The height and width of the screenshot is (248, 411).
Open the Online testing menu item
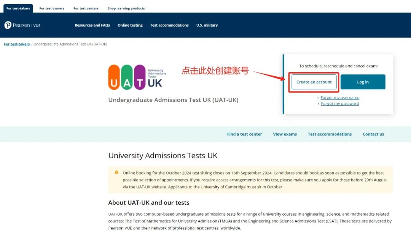(x=130, y=25)
